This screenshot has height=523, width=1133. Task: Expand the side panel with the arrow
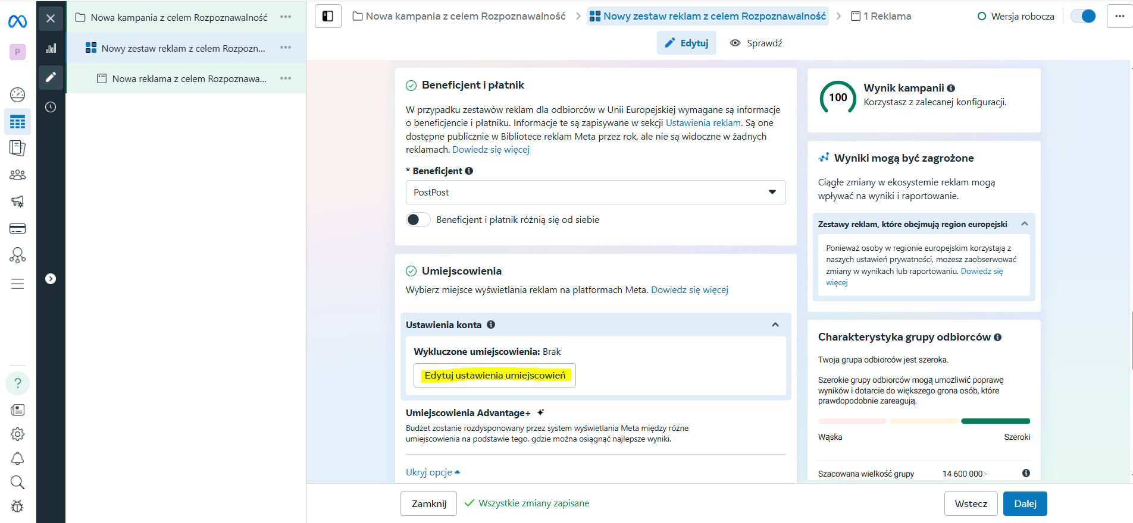[51, 279]
